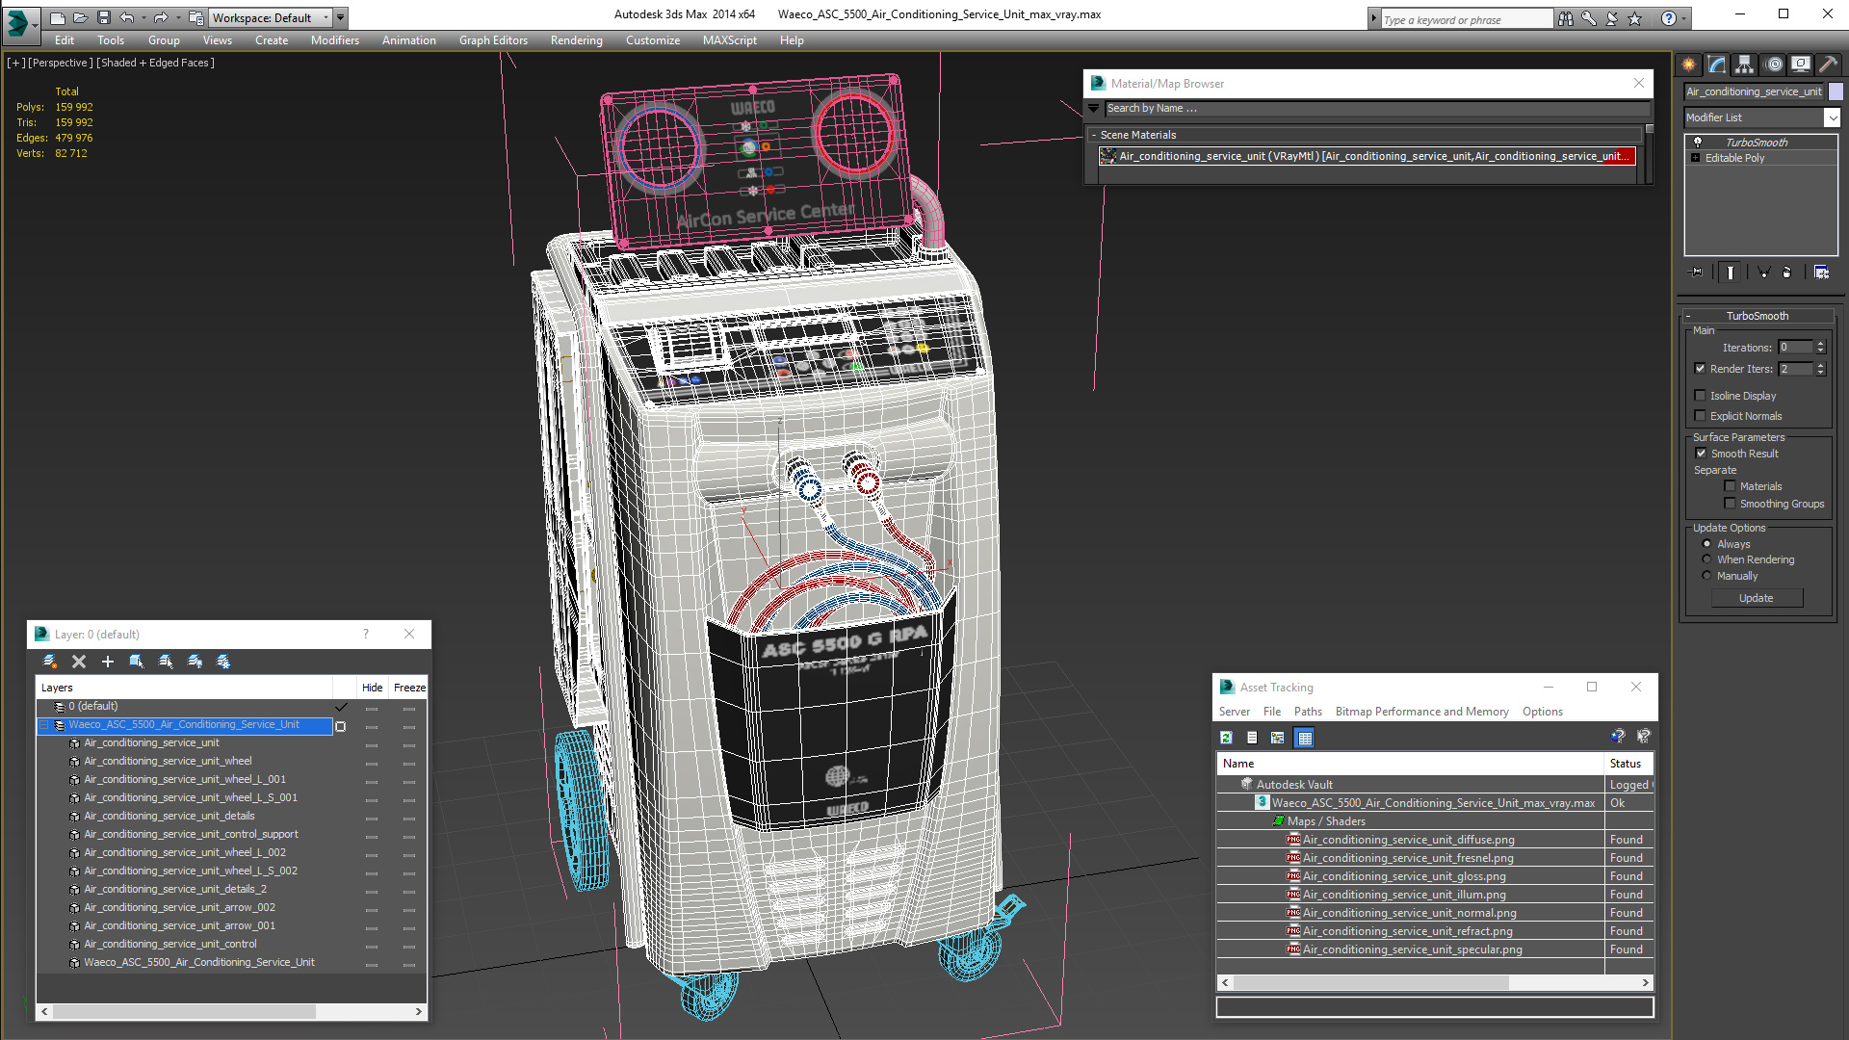Open the Display command panel tab
The height and width of the screenshot is (1040, 1849).
(1801, 65)
